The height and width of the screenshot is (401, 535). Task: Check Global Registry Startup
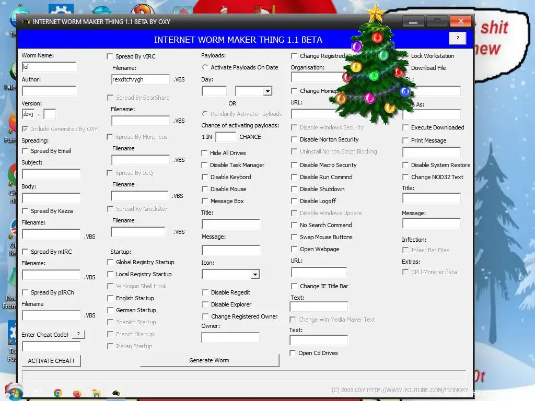click(x=110, y=262)
